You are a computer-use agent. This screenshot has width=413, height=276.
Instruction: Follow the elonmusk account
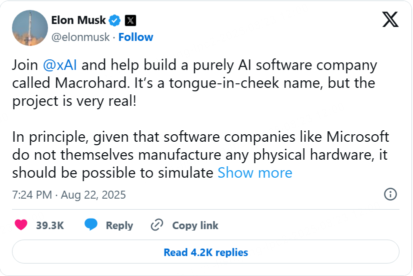click(135, 37)
